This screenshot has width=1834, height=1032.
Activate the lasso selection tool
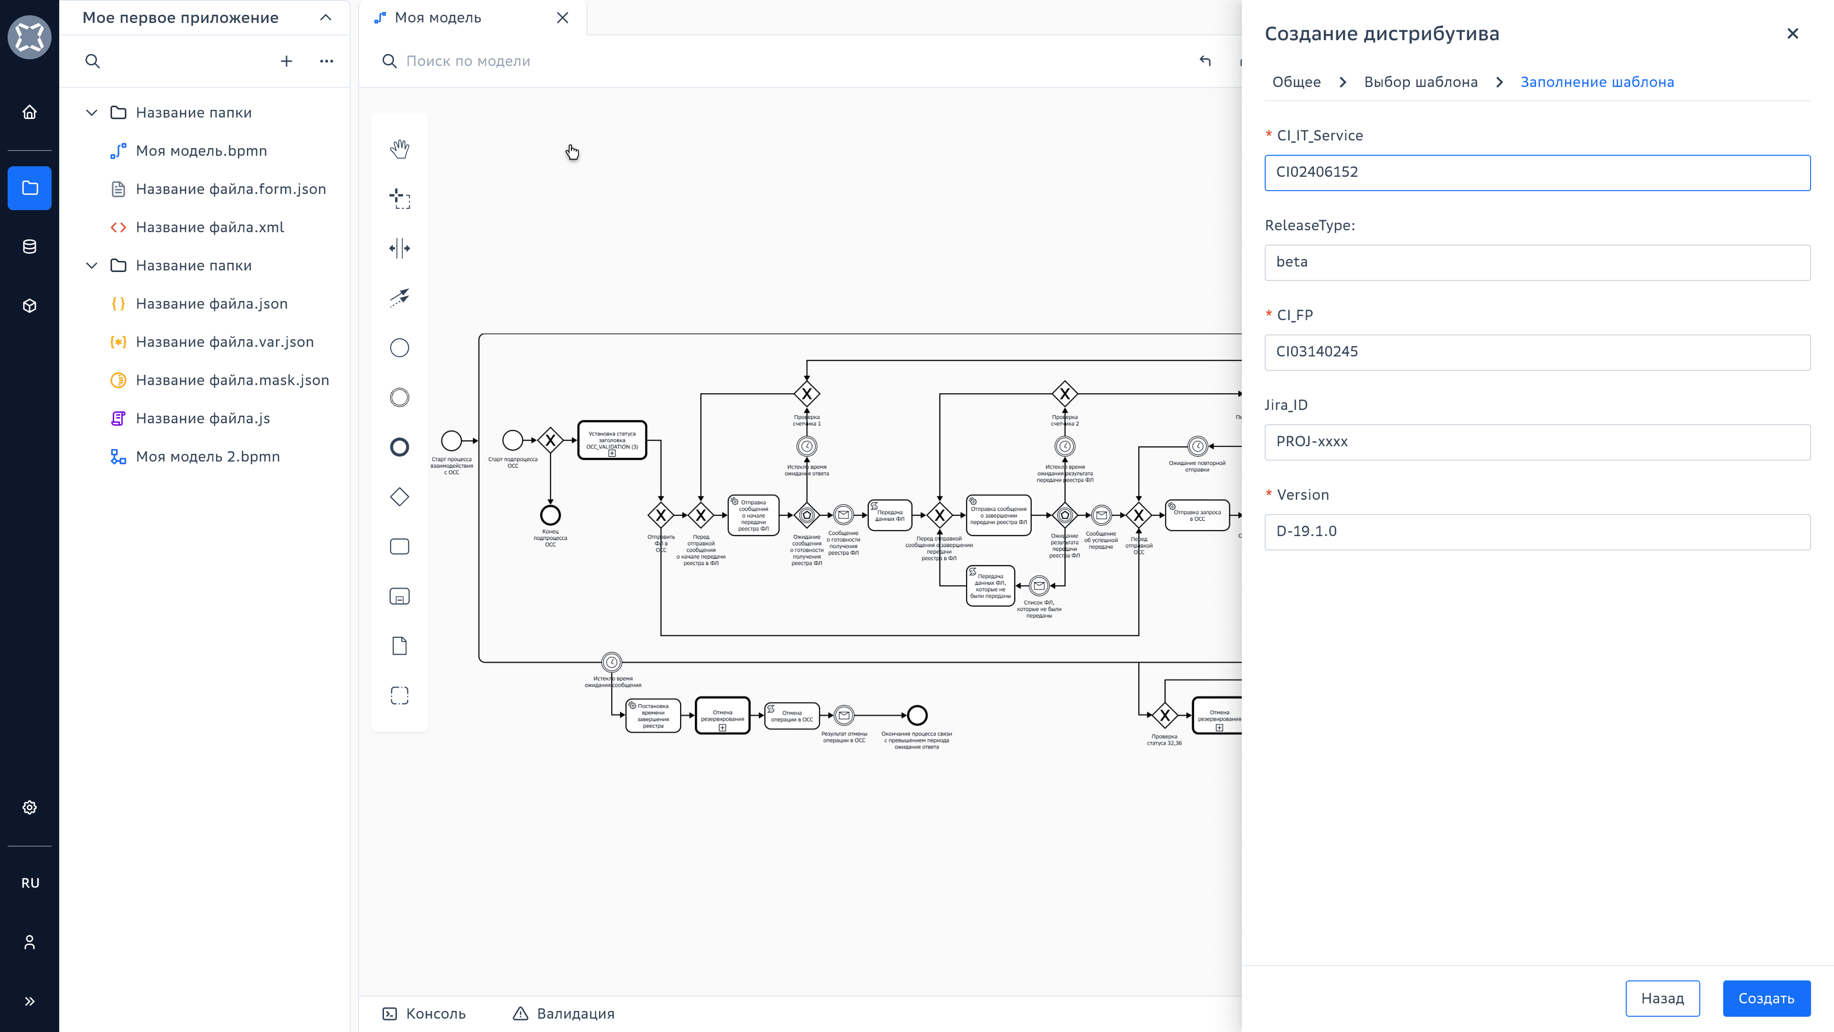pos(399,199)
